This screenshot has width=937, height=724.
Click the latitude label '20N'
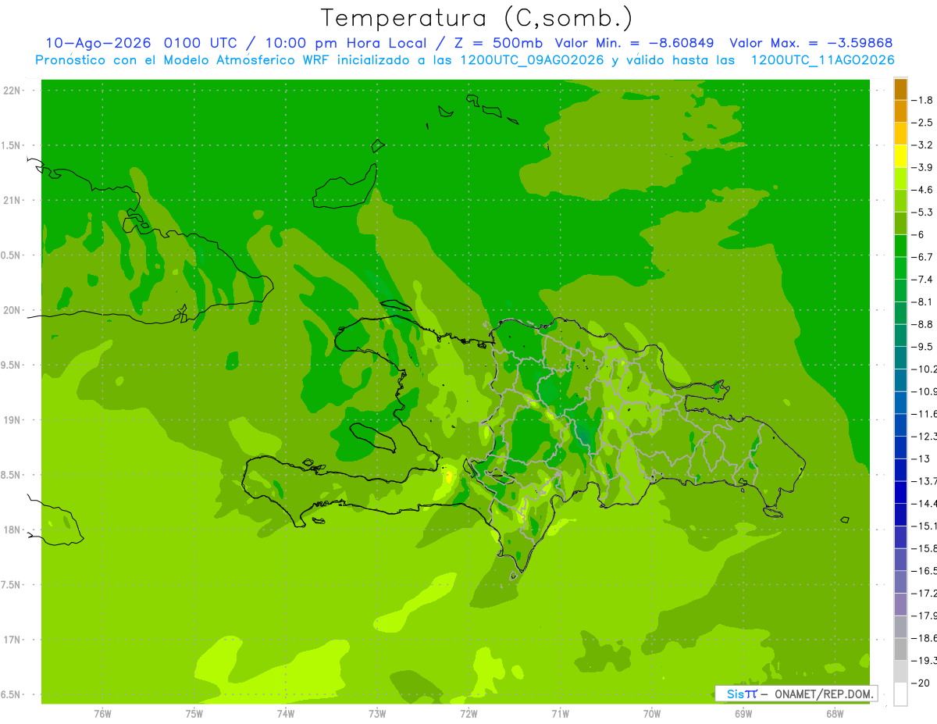coord(13,310)
